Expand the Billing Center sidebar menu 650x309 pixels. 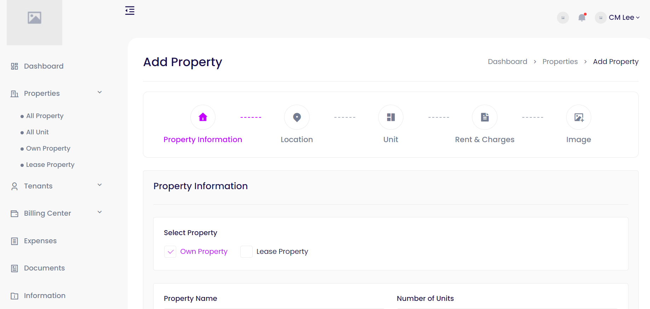click(x=99, y=212)
